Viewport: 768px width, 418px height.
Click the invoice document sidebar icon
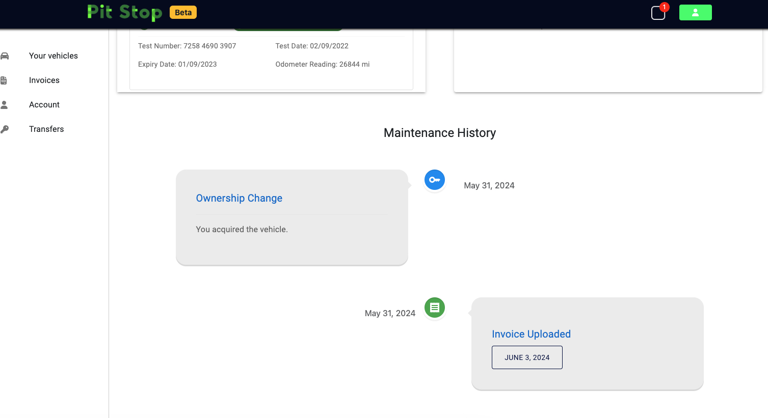coord(4,80)
